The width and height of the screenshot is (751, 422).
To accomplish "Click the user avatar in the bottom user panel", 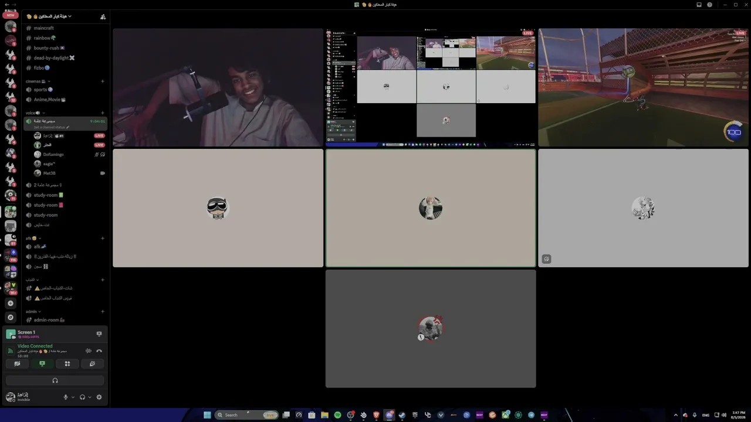I will 10,397.
